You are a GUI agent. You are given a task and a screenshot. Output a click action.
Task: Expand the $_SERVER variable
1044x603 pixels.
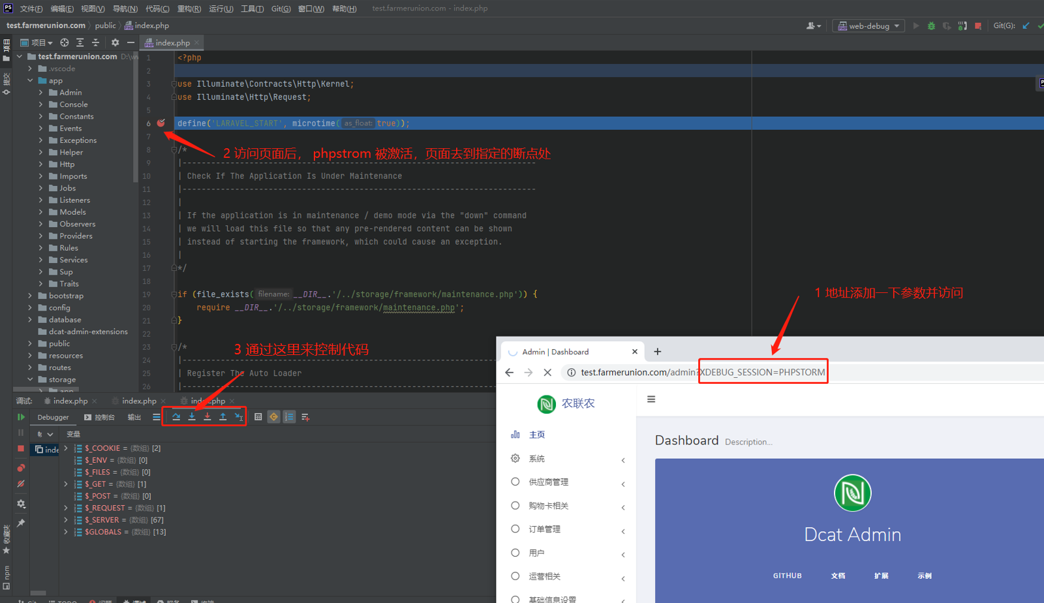(x=66, y=520)
